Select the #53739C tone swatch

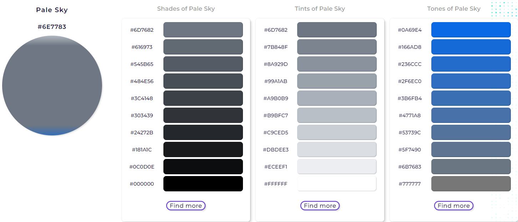coord(471,132)
